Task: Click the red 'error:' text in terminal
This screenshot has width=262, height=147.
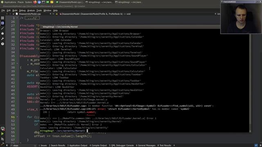Action: [102, 109]
